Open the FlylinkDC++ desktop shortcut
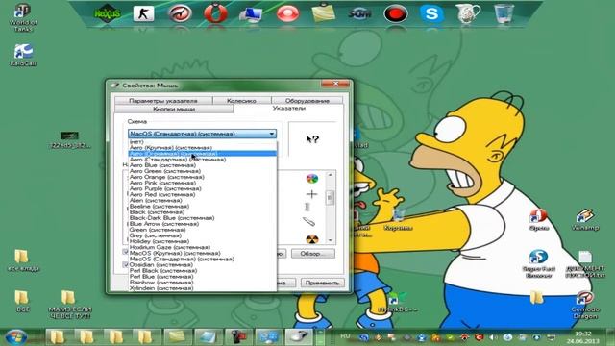The width and height of the screenshot is (615, 346). 397,302
